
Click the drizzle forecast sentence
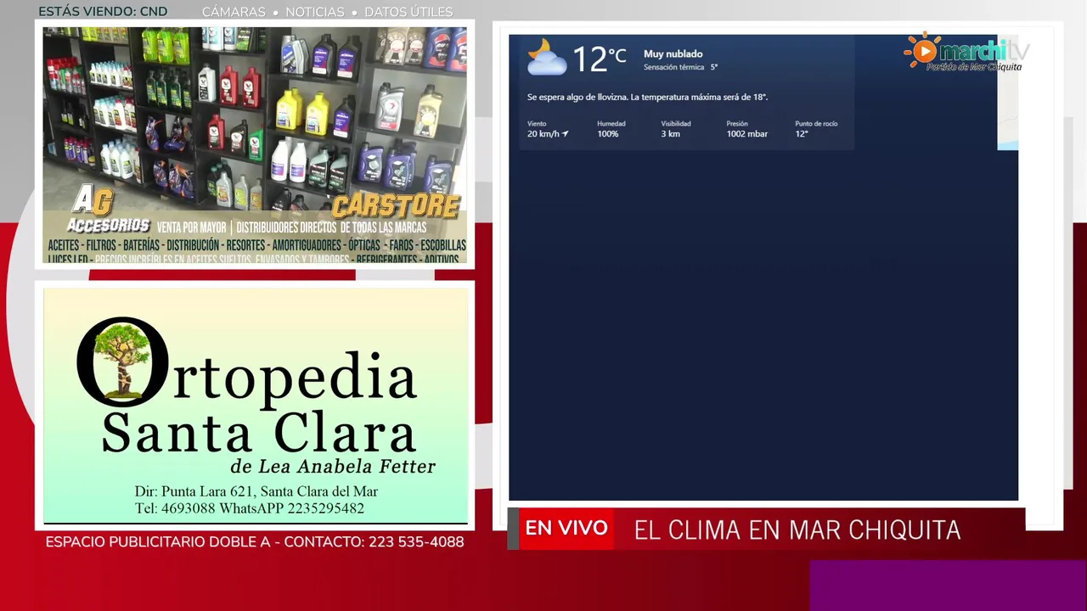click(647, 97)
